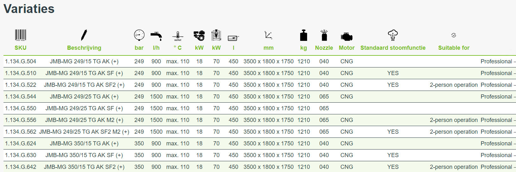Click max. 110 in the 1.134.G.522 row
Viewport: 516px width, 172px height.
click(178, 85)
